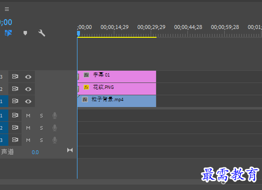Enable voice-over record on audio track 2
The image size is (262, 190).
(x=54, y=128)
